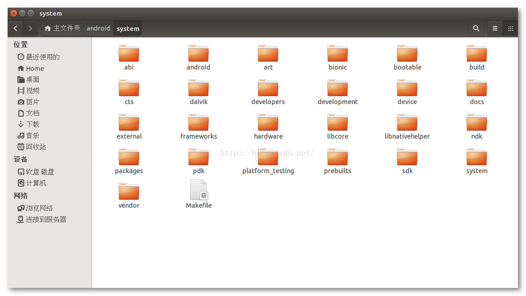Switch to list view
The image size is (526, 296).
click(495, 29)
